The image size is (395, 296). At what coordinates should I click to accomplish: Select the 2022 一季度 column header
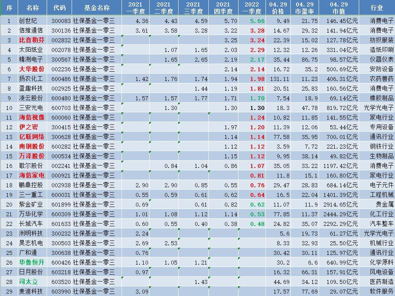tap(252, 8)
